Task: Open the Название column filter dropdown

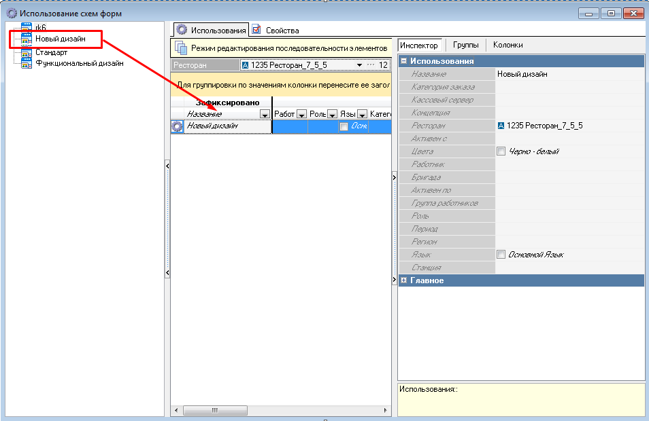Action: 265,114
